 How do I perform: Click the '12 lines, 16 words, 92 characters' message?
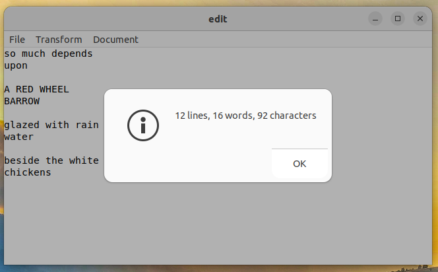tap(245, 116)
